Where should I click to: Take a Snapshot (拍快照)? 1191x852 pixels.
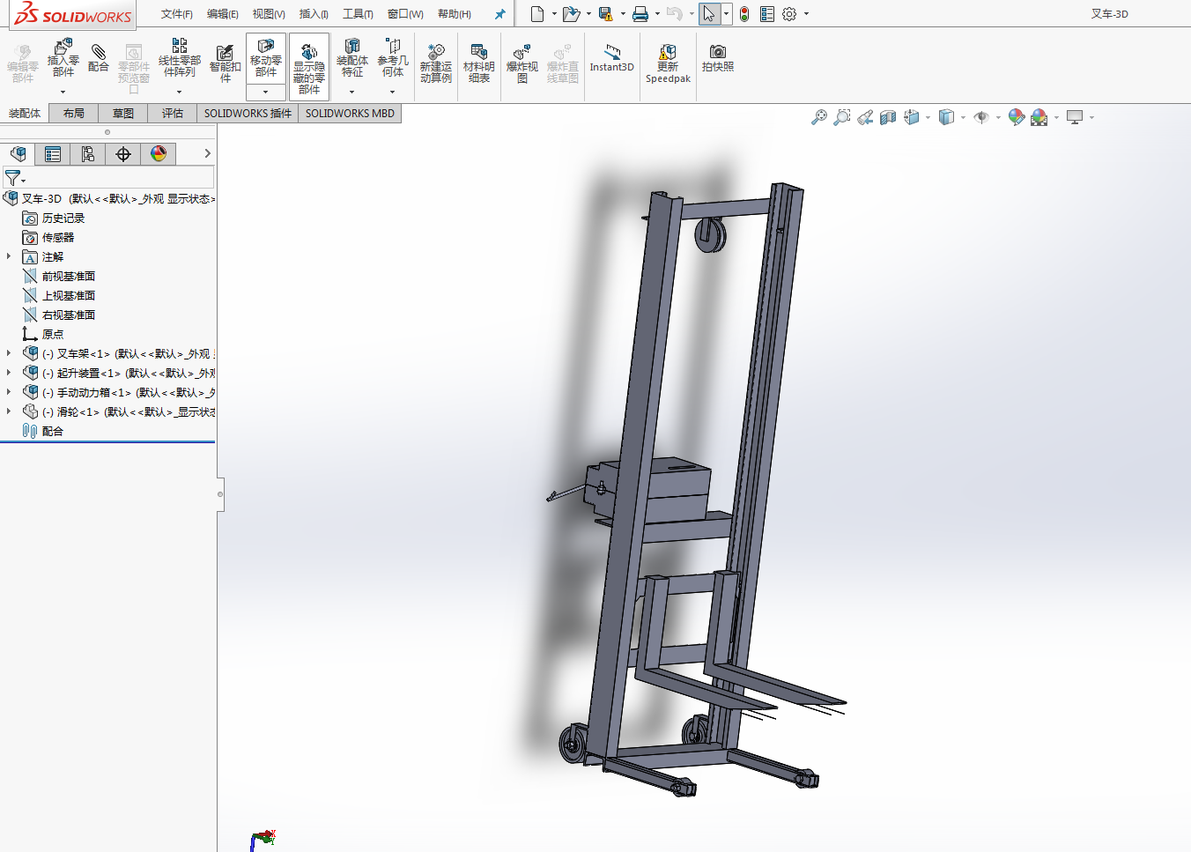(x=718, y=58)
